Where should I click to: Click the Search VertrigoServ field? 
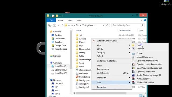click(128, 25)
